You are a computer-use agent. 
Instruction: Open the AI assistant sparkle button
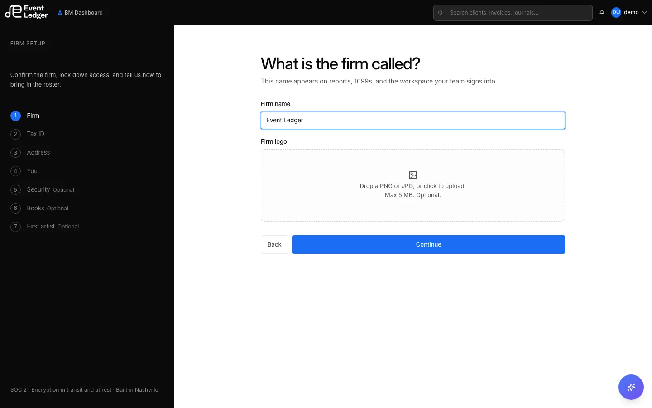click(631, 387)
